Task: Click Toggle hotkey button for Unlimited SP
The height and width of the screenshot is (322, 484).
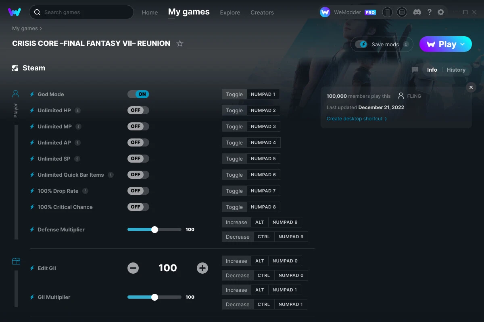Action: coord(234,159)
